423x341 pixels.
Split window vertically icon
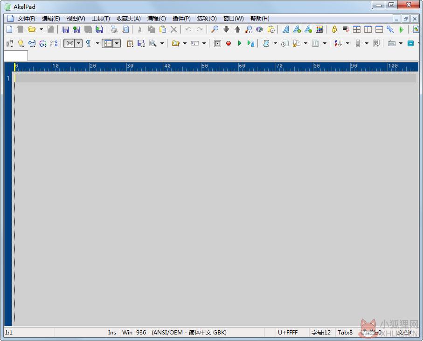pos(368,29)
